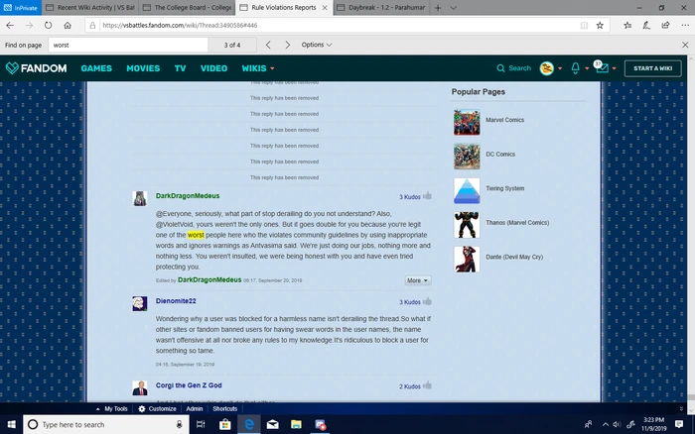Open the volume control in system tray
695x434 pixels.
click(617, 425)
